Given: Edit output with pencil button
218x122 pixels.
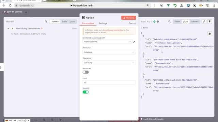Looking at the screenshot, I should tap(204, 22).
